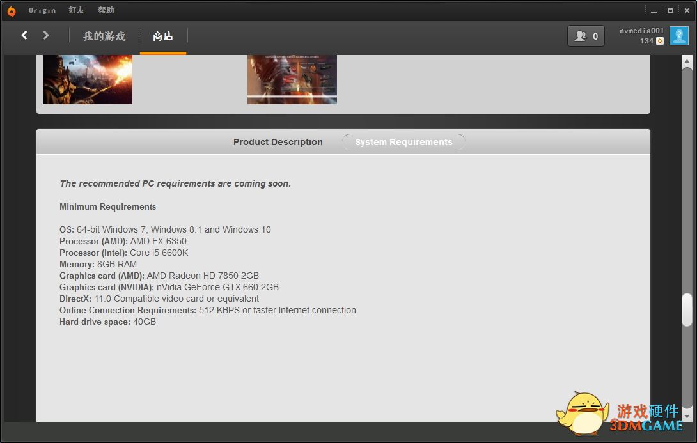Open the Origin menu
This screenshot has height=443, width=697.
click(x=42, y=10)
